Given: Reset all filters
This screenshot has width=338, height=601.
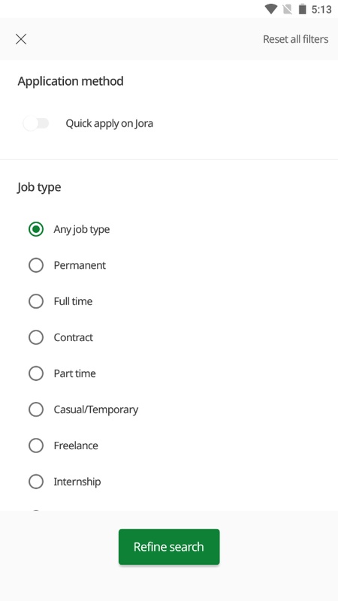Looking at the screenshot, I should (295, 39).
